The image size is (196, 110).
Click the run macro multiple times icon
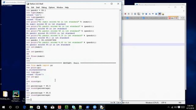[x=135, y=14]
